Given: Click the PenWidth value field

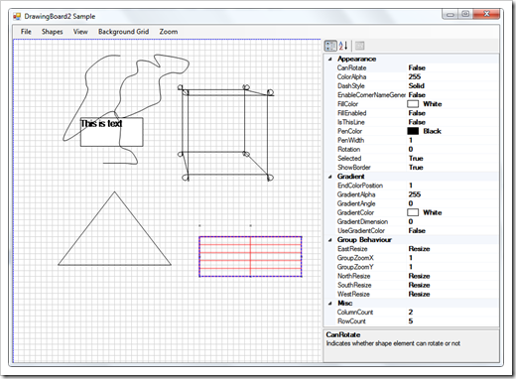Looking at the screenshot, I should click(x=452, y=140).
